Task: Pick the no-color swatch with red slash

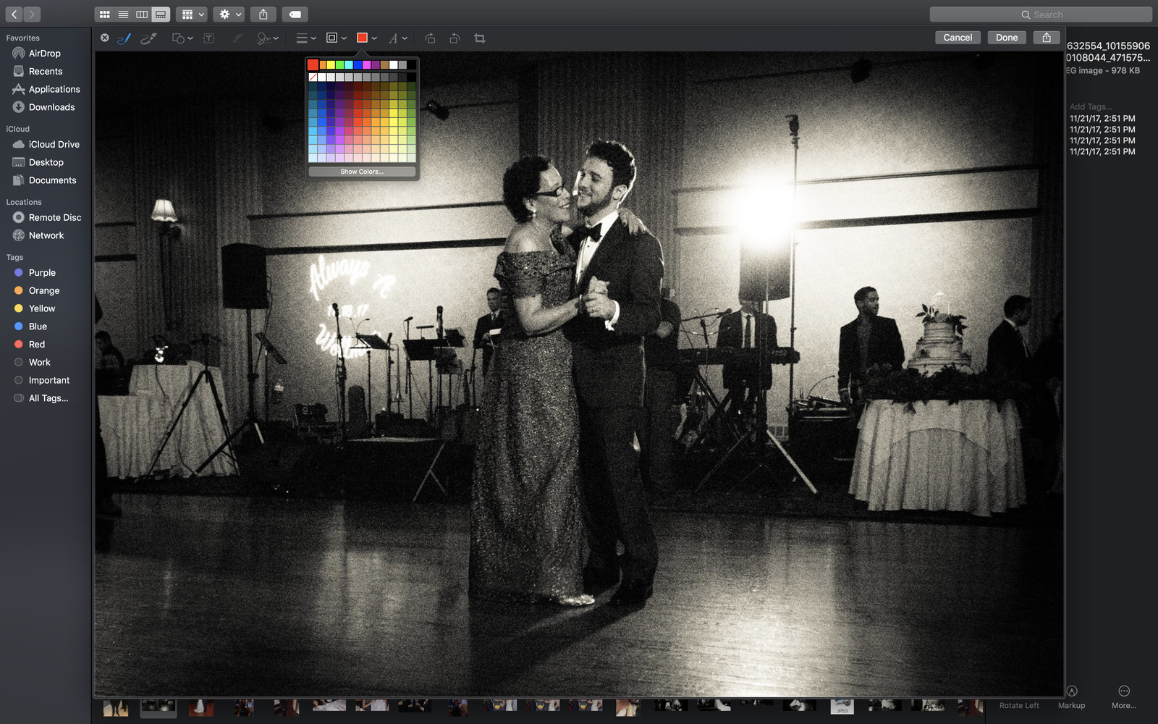Action: (313, 77)
